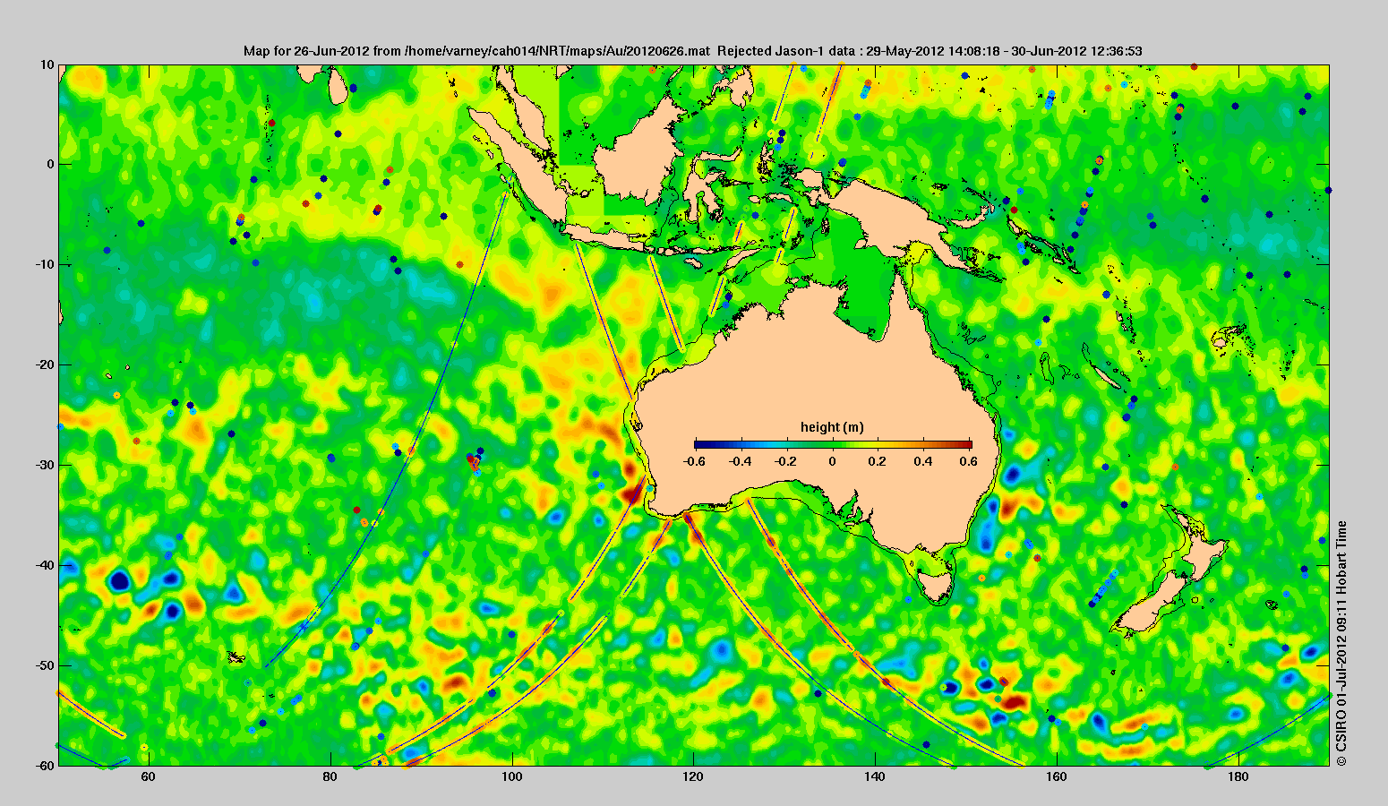Click the -0.2 colorbar tick label
This screenshot has height=806, width=1388.
coord(785,461)
